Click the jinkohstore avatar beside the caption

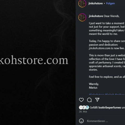[x=82, y=17]
